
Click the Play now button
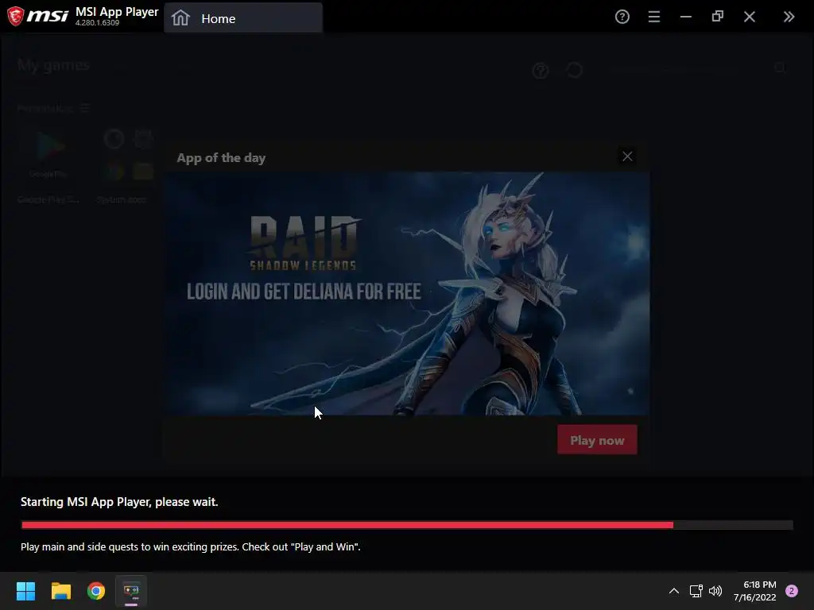tap(597, 440)
